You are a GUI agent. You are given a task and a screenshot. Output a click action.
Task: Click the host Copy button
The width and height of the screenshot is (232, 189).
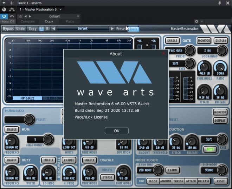tap(49, 21)
